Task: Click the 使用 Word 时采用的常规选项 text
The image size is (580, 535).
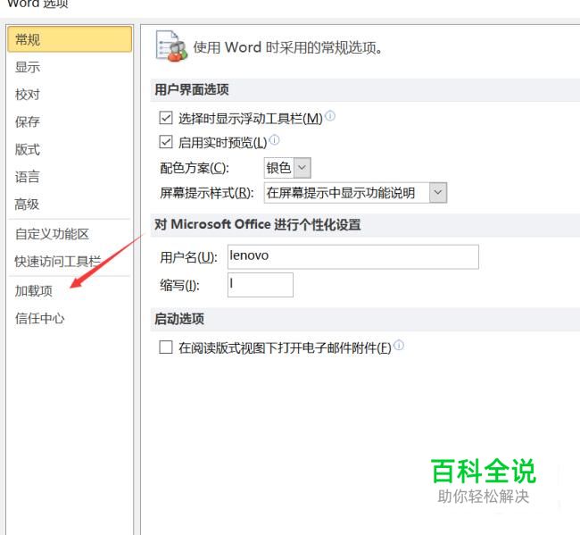Action: [x=288, y=47]
